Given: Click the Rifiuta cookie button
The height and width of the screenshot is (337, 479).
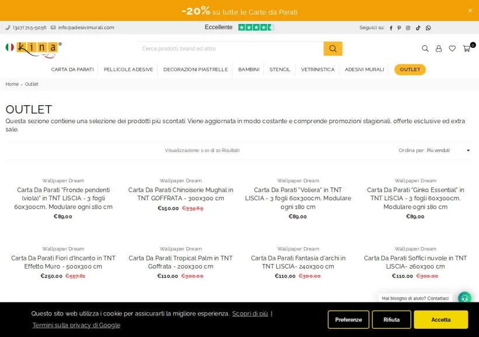Looking at the screenshot, I should point(391,319).
